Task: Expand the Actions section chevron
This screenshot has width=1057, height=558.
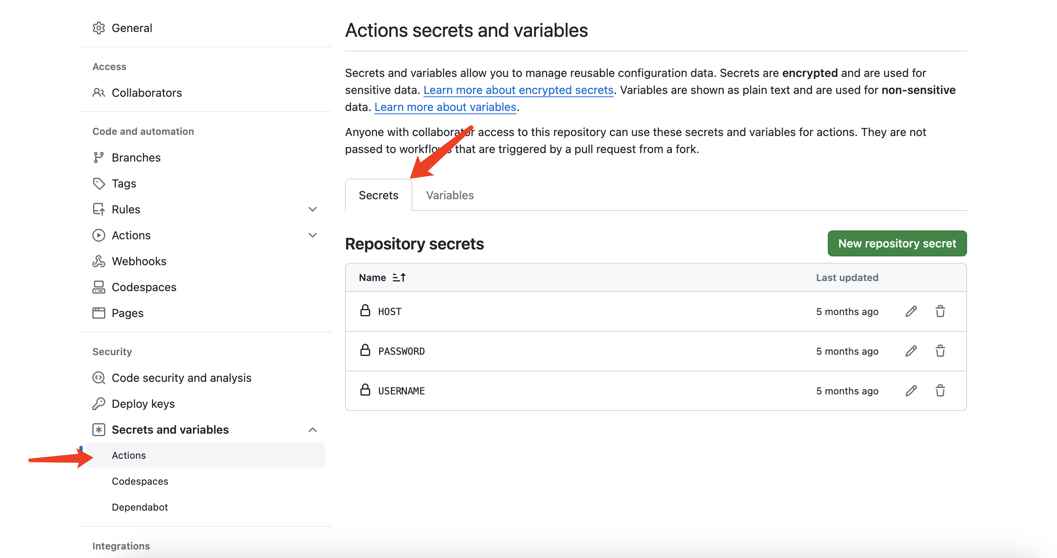Action: tap(312, 235)
